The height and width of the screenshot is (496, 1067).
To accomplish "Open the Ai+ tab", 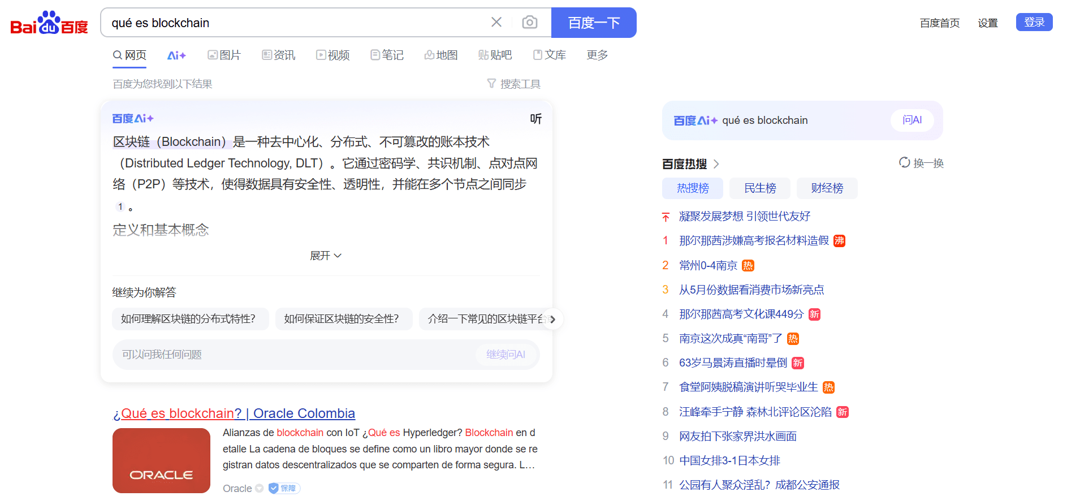I will pyautogui.click(x=176, y=55).
